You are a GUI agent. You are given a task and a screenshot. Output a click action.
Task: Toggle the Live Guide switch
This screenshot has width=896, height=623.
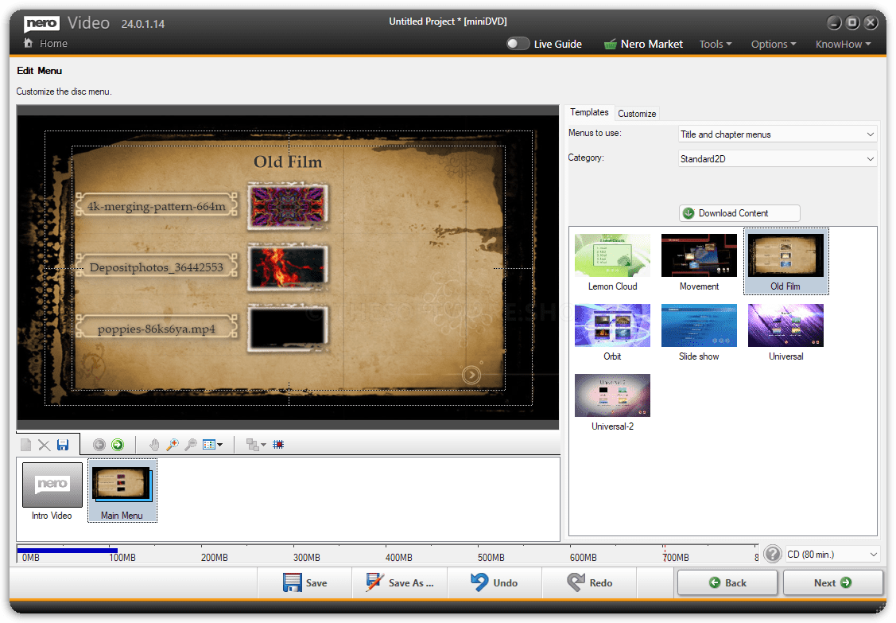[518, 44]
